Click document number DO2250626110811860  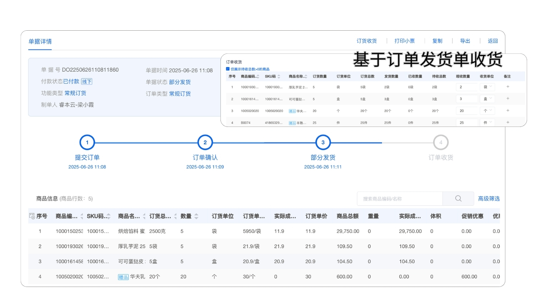click(x=90, y=70)
